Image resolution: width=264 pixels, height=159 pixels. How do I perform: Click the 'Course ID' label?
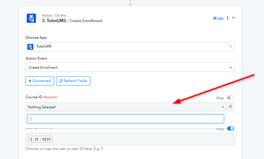point(34,97)
